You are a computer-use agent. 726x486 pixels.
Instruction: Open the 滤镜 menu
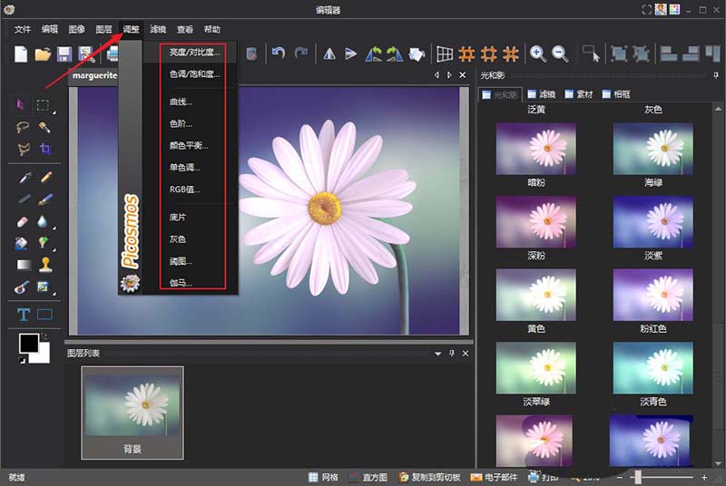click(157, 29)
